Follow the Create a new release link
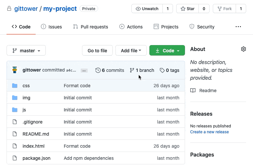The height and width of the screenshot is (165, 253). 209,132
